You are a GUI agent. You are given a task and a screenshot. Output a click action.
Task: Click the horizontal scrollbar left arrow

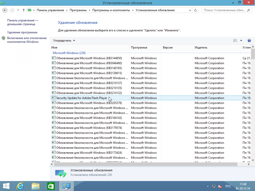52,164
